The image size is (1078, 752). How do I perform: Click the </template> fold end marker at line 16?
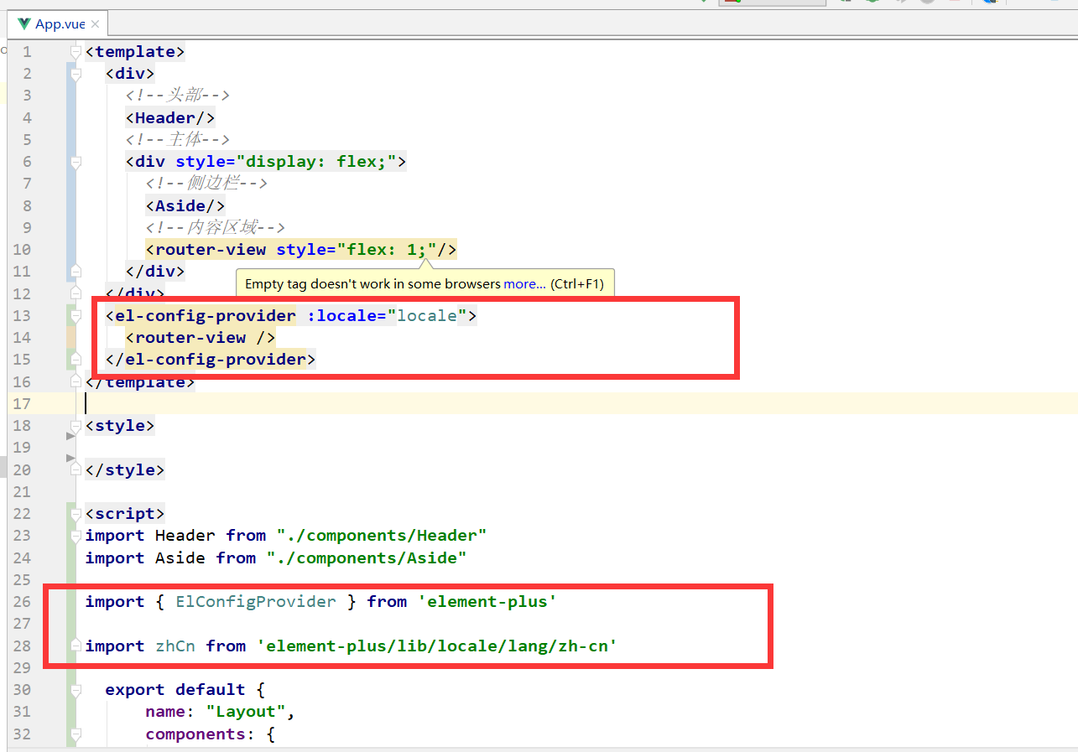tap(76, 381)
